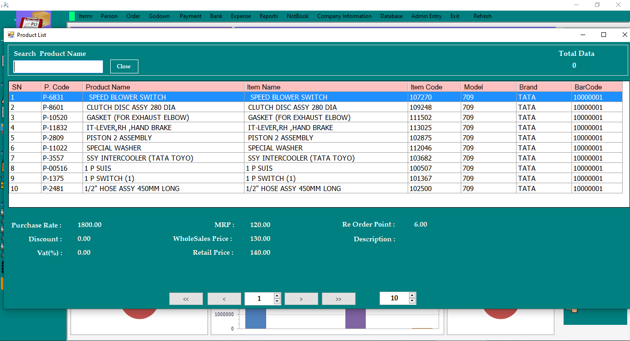Viewport: 630px width, 341px height.
Task: Go to the next page with > button
Action: (301, 299)
